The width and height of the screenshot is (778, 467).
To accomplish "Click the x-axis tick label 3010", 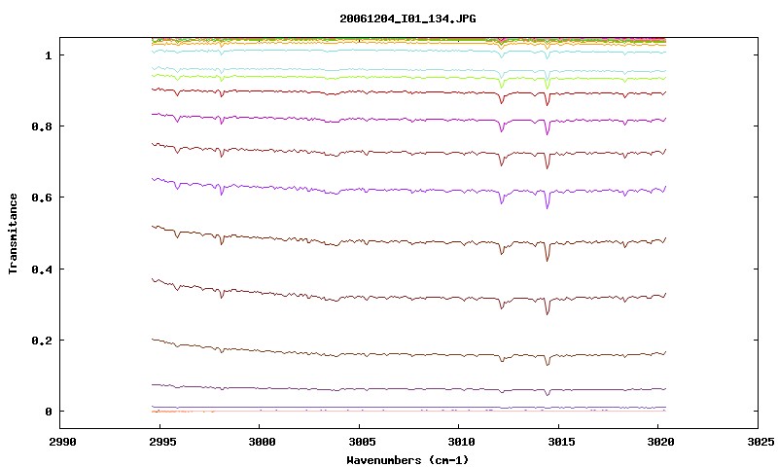I will 461,442.
